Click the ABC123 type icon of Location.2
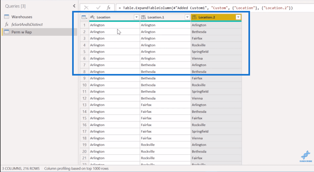The height and width of the screenshot is (172, 314). 194,17
